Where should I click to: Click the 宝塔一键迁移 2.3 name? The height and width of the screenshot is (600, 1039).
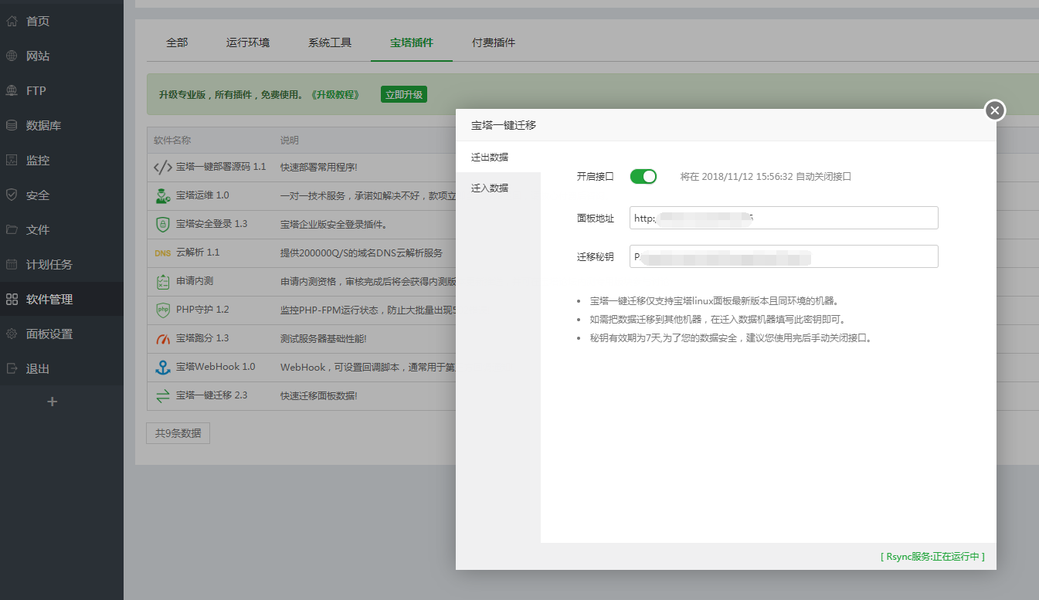point(212,395)
